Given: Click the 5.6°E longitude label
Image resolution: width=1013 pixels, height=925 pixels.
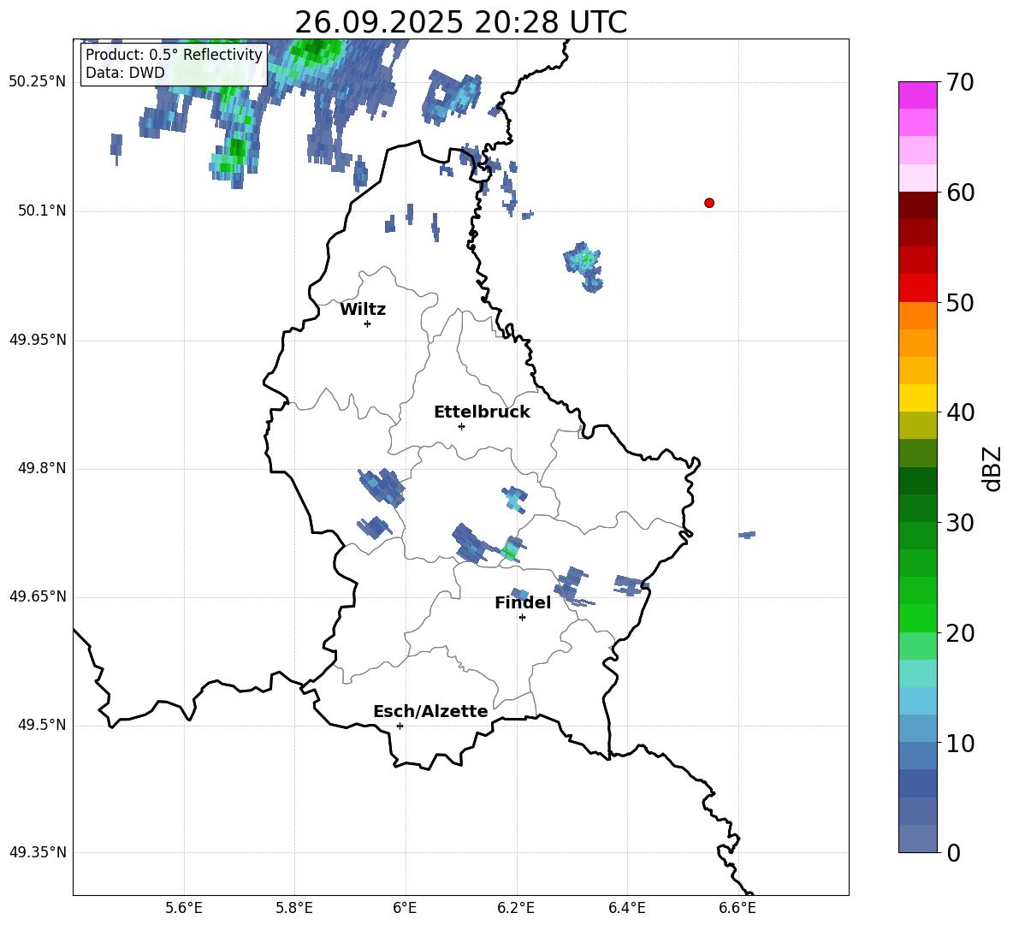Looking at the screenshot, I should click(x=184, y=908).
